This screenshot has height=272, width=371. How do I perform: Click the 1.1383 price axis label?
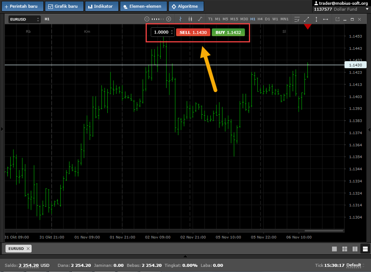355,121
